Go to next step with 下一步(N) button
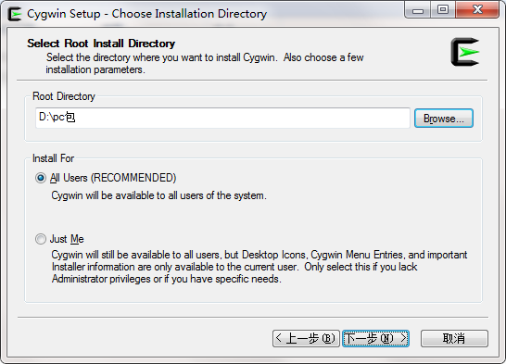The width and height of the screenshot is (506, 364). tap(376, 338)
